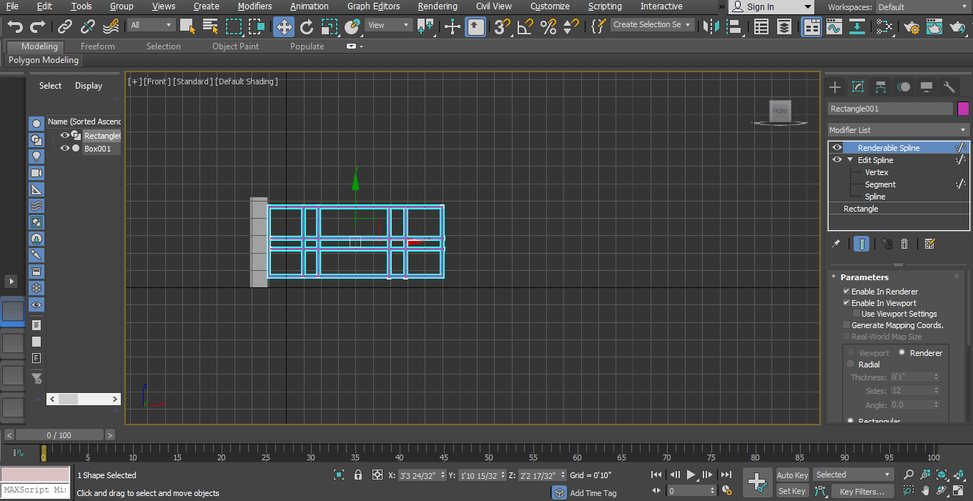Open the Key Filters dialog
The height and width of the screenshot is (501, 973).
[x=863, y=491]
